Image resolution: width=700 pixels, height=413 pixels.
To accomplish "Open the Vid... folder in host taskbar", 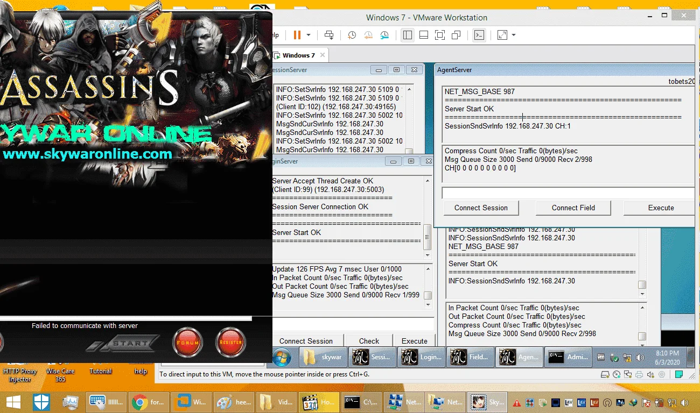I will click(x=277, y=402).
